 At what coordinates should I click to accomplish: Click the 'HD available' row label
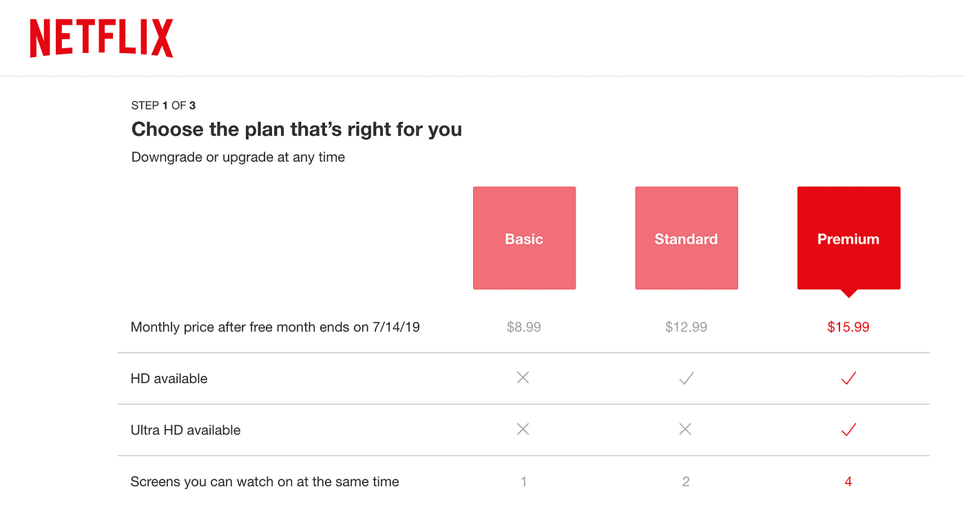(169, 379)
